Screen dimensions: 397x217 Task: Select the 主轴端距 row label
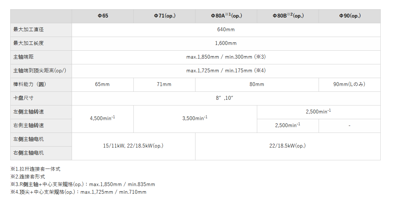click(x=23, y=57)
